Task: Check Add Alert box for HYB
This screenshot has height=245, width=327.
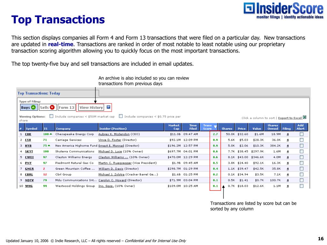Action: [x=301, y=145]
